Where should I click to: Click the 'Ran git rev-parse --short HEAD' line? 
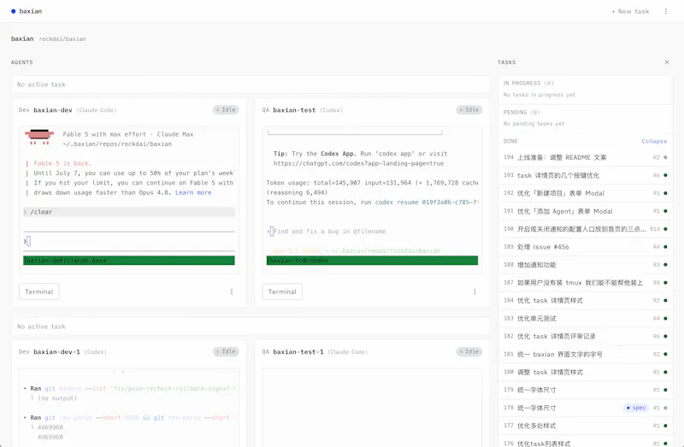click(x=129, y=418)
